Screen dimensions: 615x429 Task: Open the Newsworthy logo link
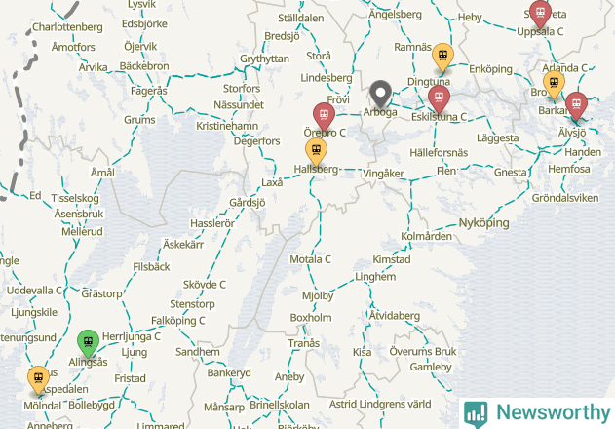tap(537, 413)
